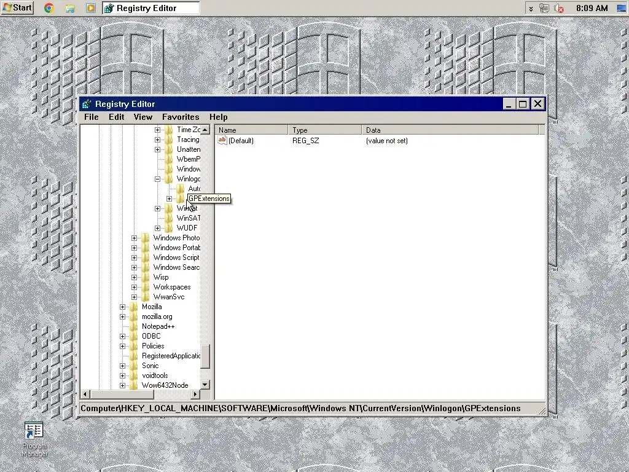Image resolution: width=629 pixels, height=472 pixels.
Task: Select the WUDF folder icon
Action: pos(169,228)
